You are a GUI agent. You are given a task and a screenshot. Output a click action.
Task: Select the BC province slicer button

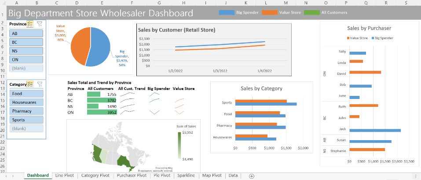coord(26,42)
